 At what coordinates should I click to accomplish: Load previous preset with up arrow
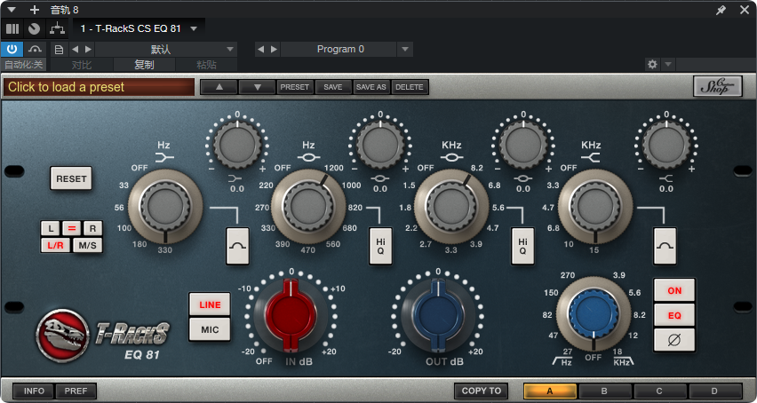pyautogui.click(x=219, y=87)
